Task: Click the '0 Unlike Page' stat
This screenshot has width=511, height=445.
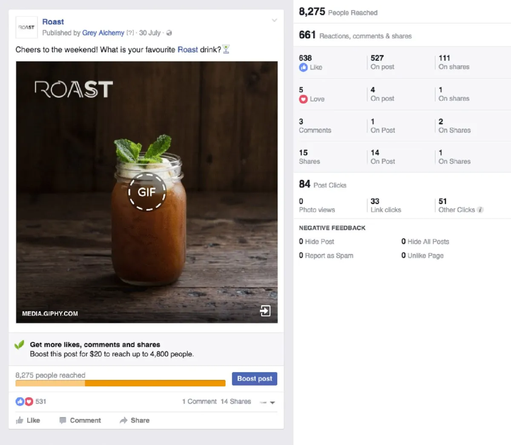Action: 422,256
